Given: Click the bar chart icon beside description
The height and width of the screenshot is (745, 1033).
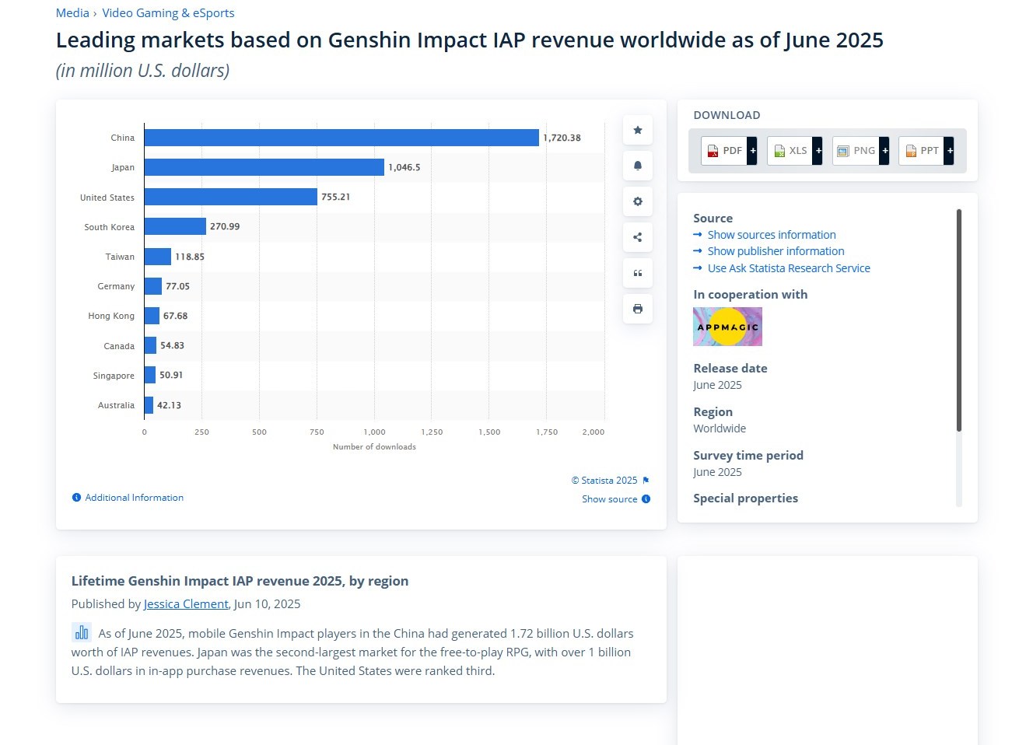Looking at the screenshot, I should click(x=82, y=632).
